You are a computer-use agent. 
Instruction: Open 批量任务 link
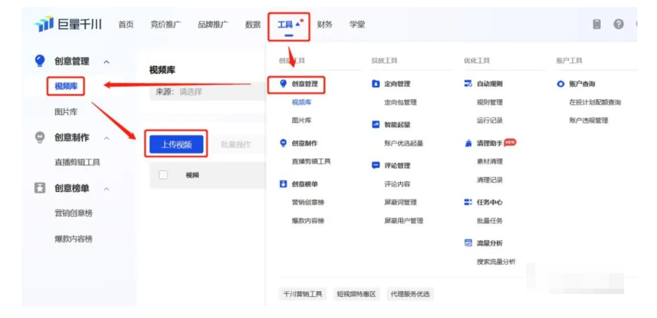490,220
